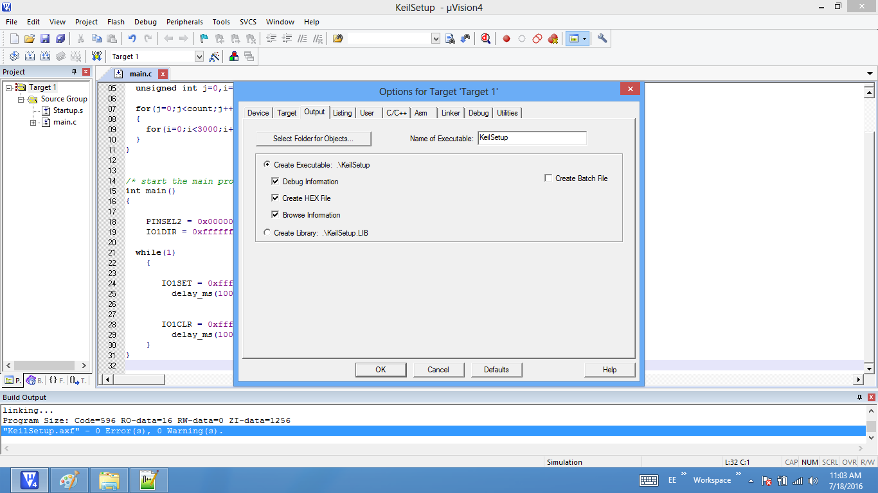878x493 pixels.
Task: Click the Name of Executable input field
Action: pos(532,138)
